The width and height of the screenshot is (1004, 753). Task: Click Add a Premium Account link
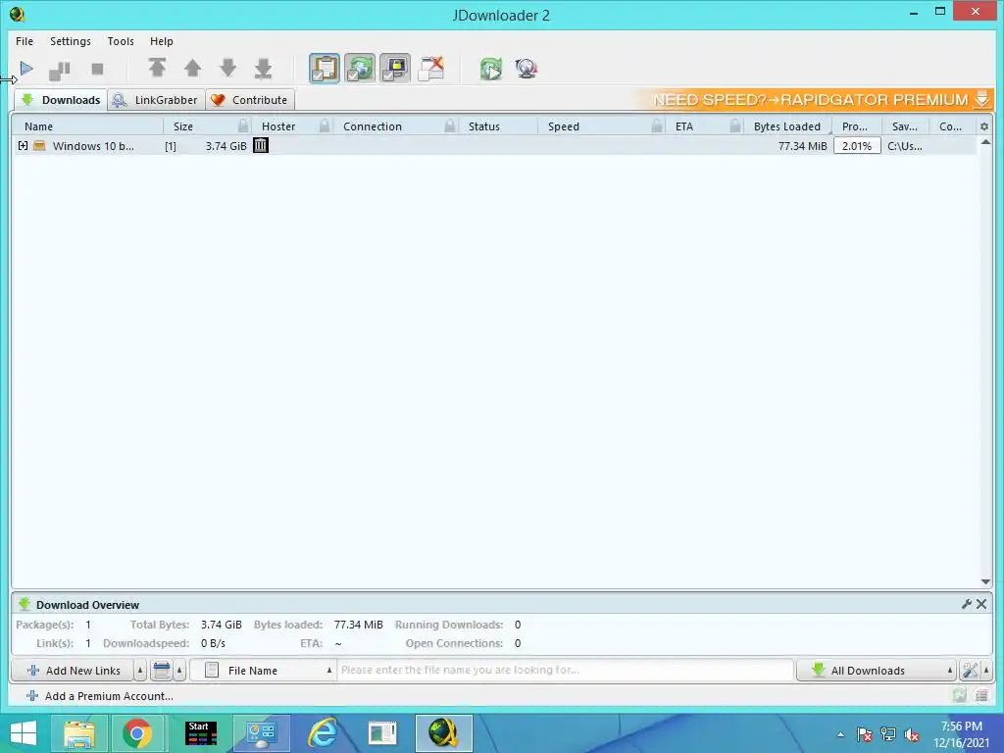pos(100,696)
